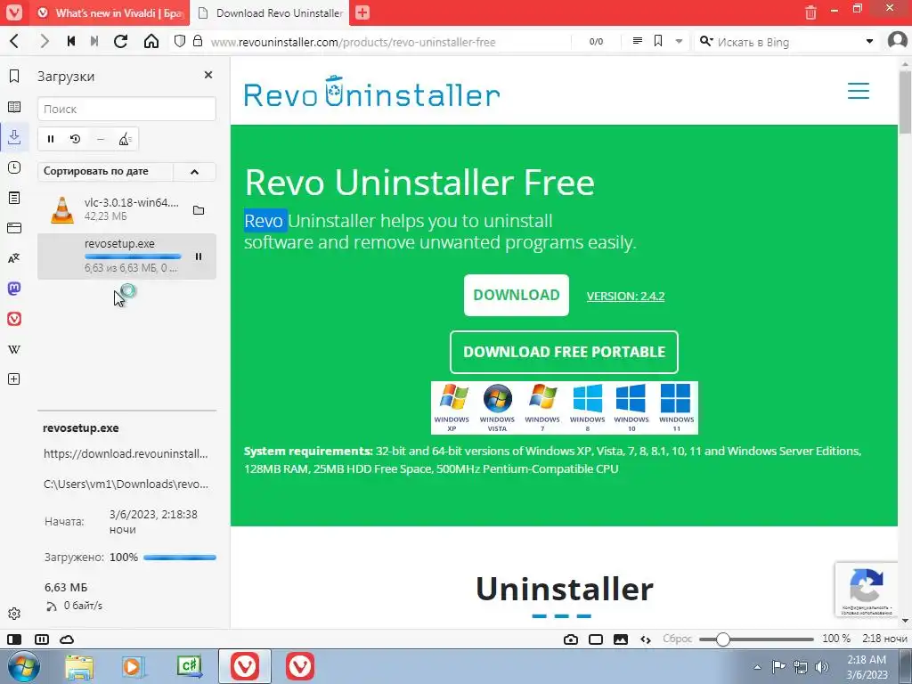Bookmark this page from address bar
The width and height of the screenshot is (912, 684).
[x=658, y=41]
